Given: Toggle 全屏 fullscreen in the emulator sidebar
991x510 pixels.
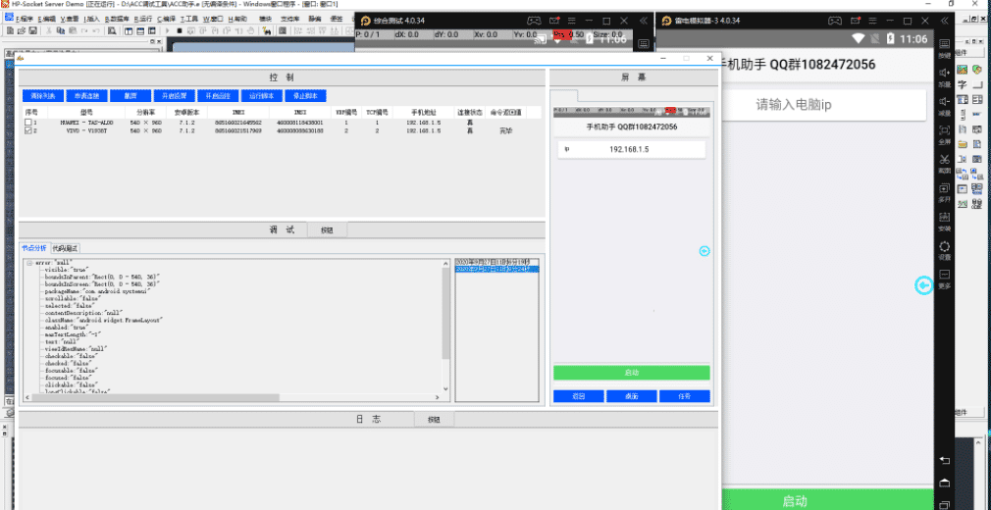Looking at the screenshot, I should [944, 134].
